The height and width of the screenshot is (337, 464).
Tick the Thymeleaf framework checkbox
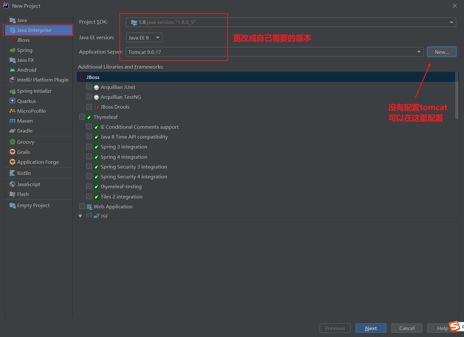82,117
